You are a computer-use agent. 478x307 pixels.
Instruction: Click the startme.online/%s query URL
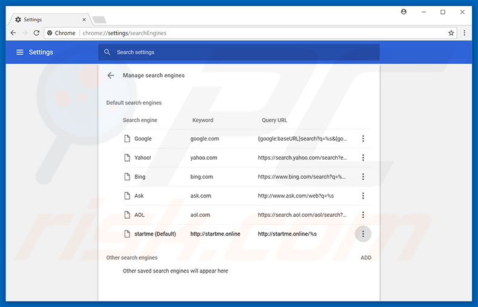[287, 234]
